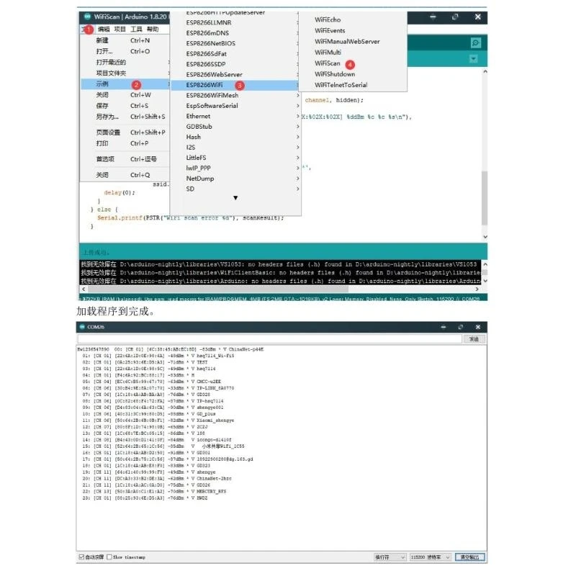Click the serial monitor send input field
Viewport: 576px width, 576px height.
coord(269,338)
